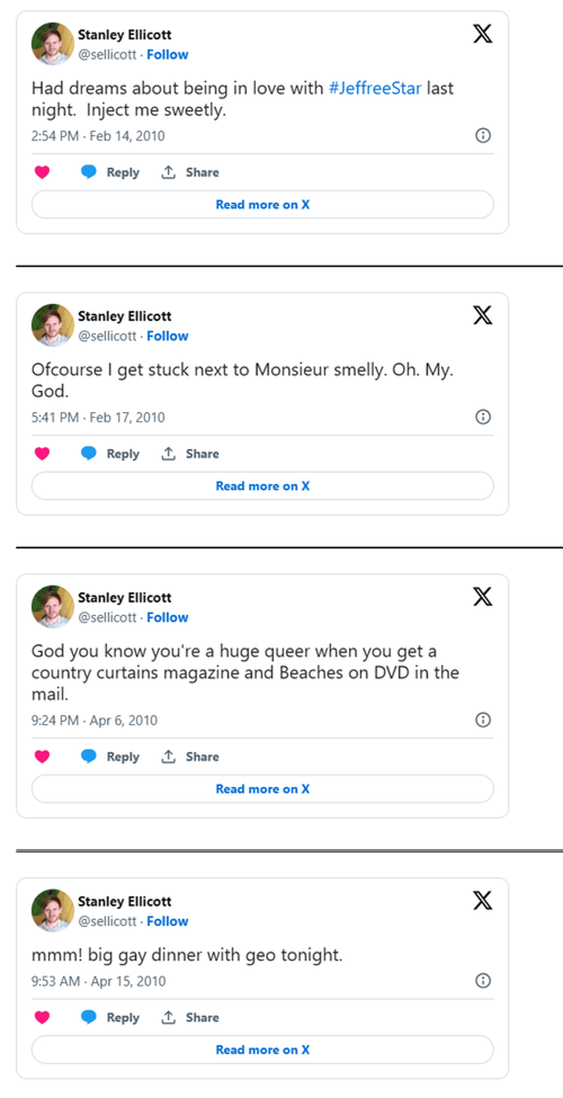
Task: Open Stanley Ellicott name on country curtains tweet
Action: coord(125,598)
